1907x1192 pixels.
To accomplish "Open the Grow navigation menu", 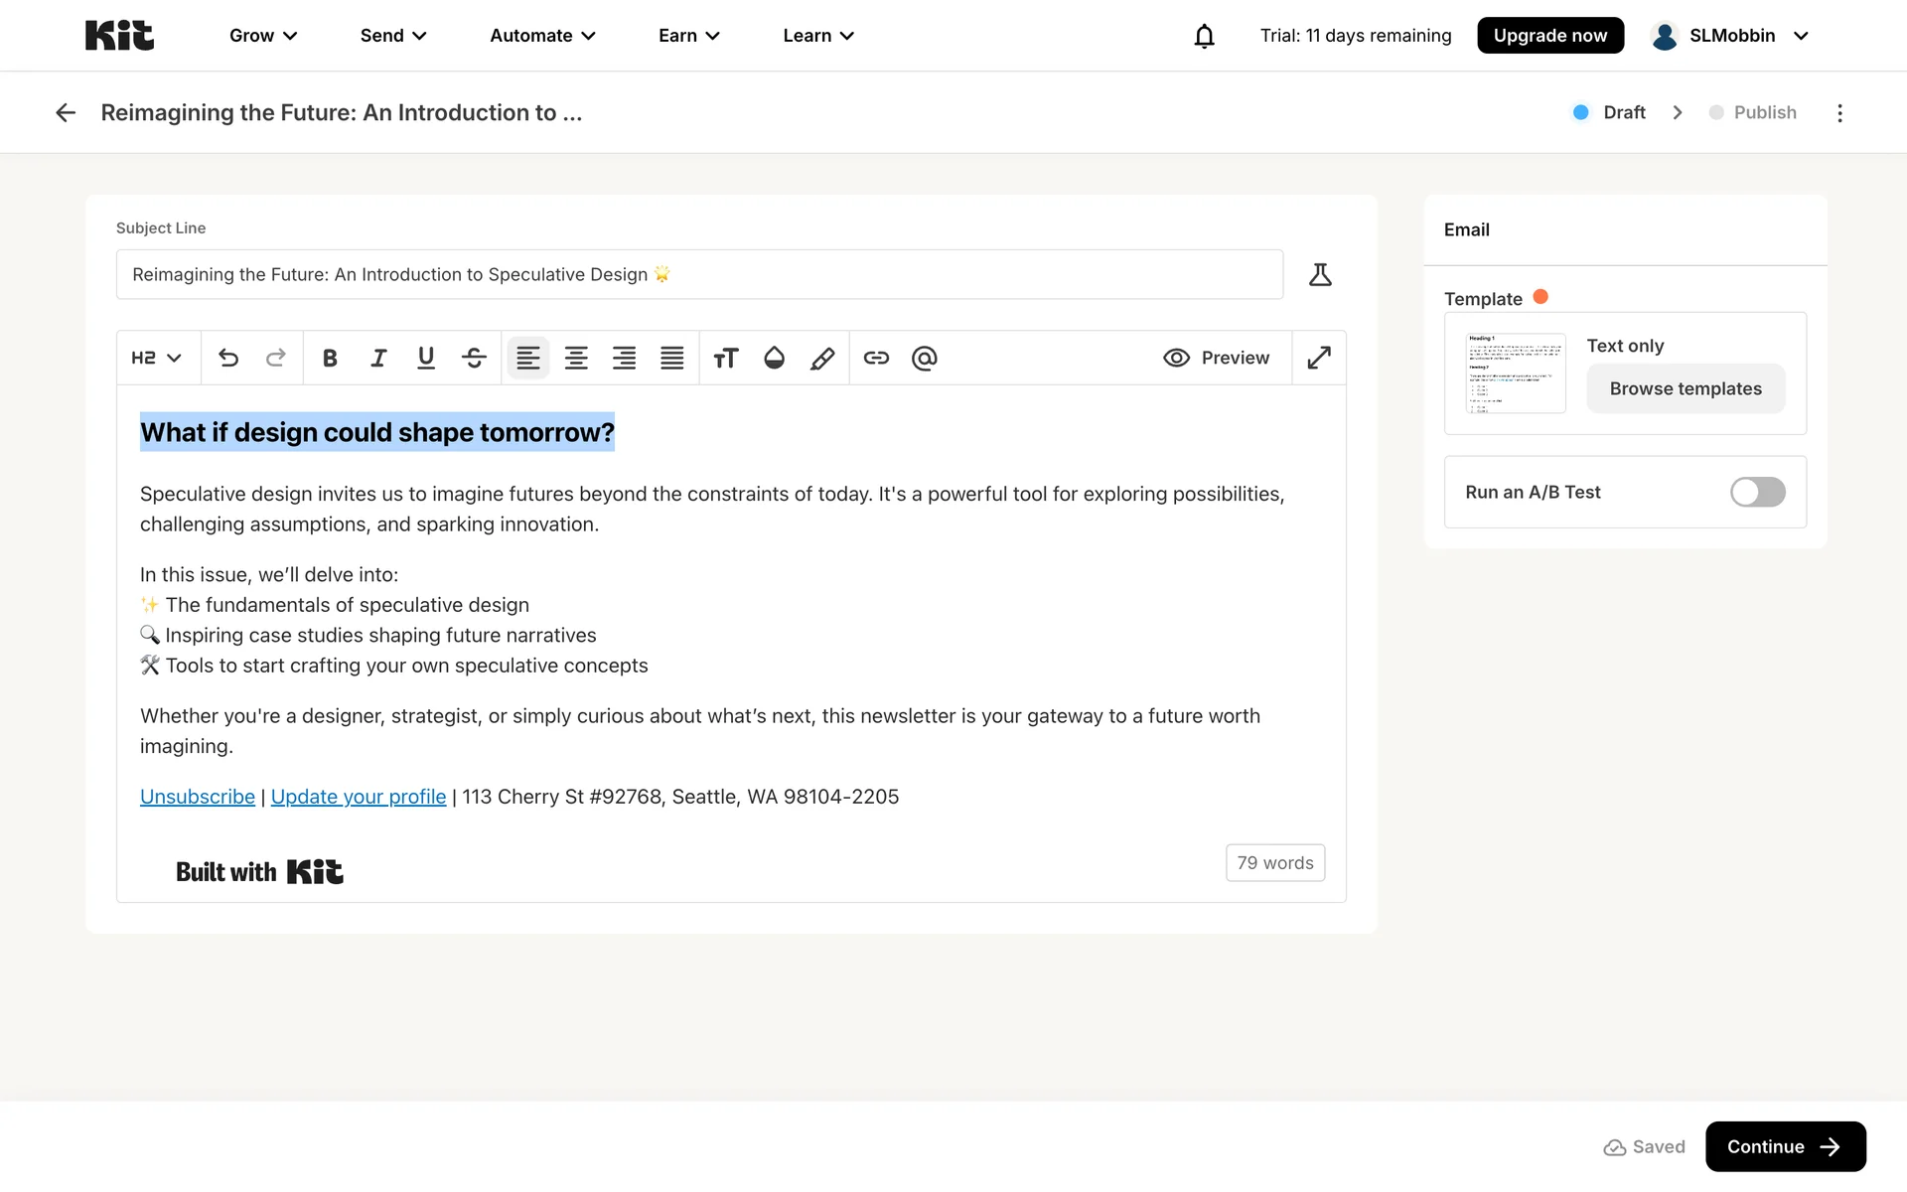I will point(263,36).
